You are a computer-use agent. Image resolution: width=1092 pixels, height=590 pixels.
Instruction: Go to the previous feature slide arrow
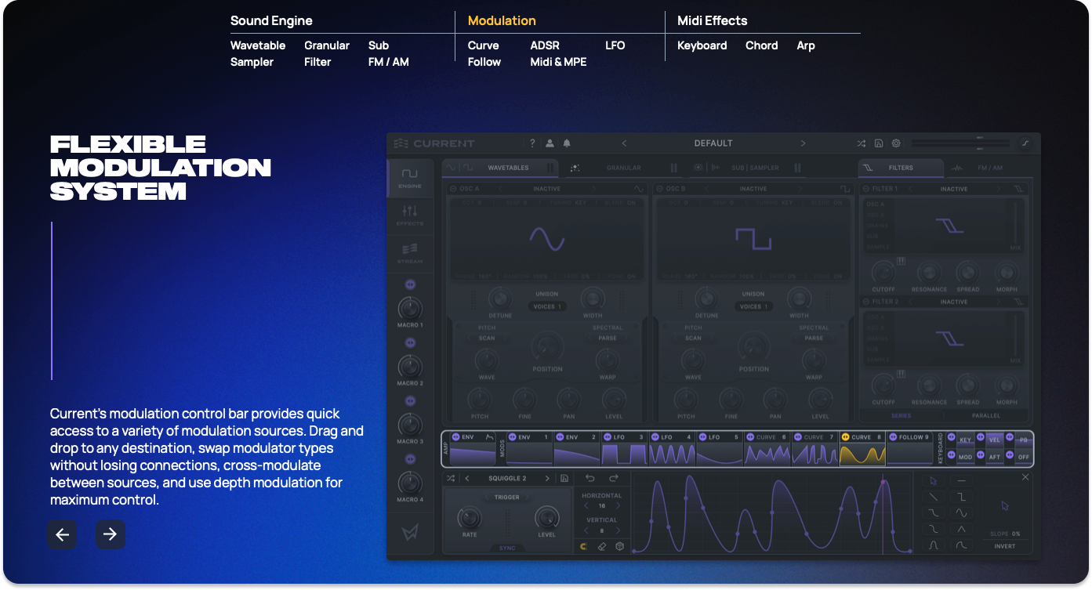pyautogui.click(x=62, y=534)
